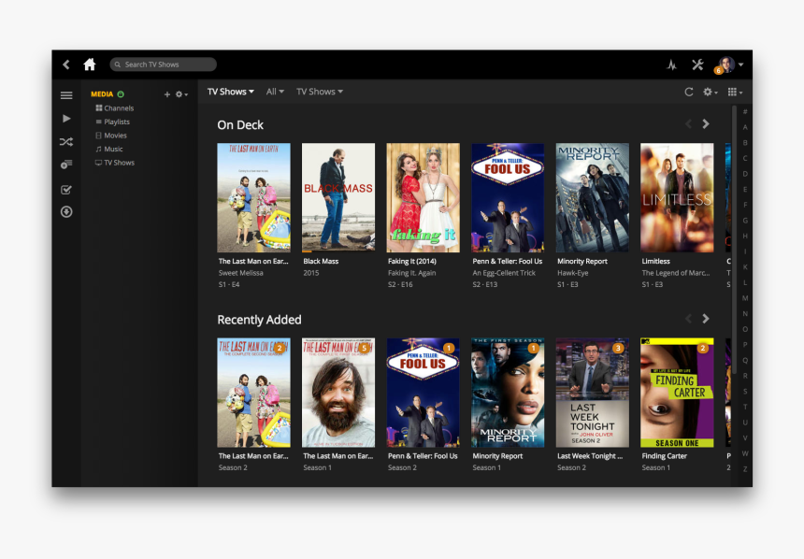Click unwatched badge on Last Week Tonight
The image size is (804, 559).
pos(618,349)
